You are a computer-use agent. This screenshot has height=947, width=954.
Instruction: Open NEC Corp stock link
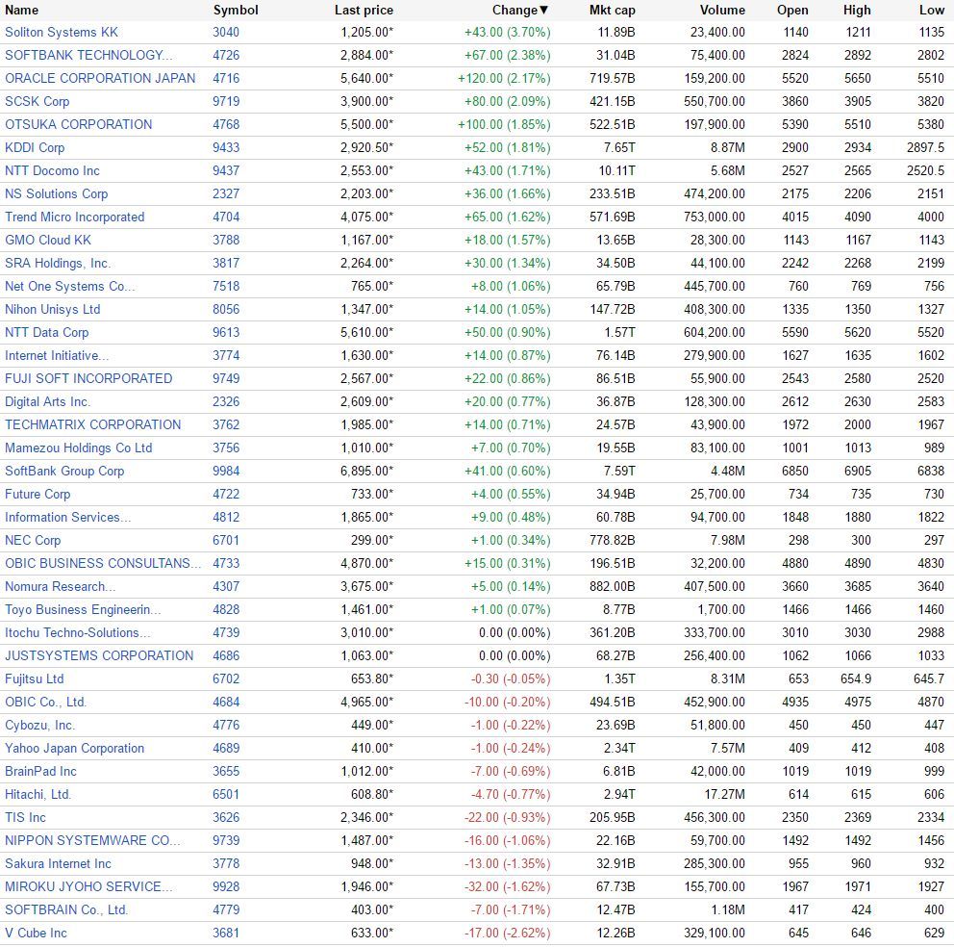click(33, 542)
